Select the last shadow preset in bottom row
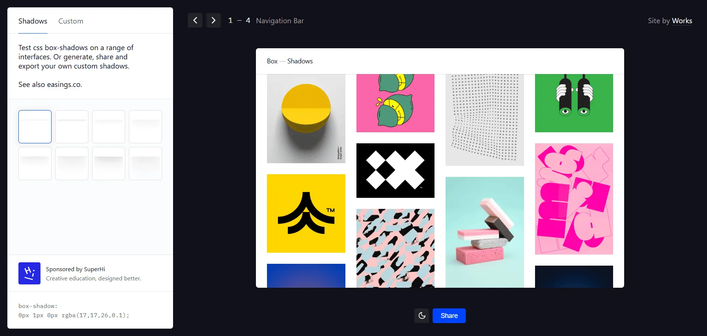This screenshot has width=707, height=336. click(145, 164)
